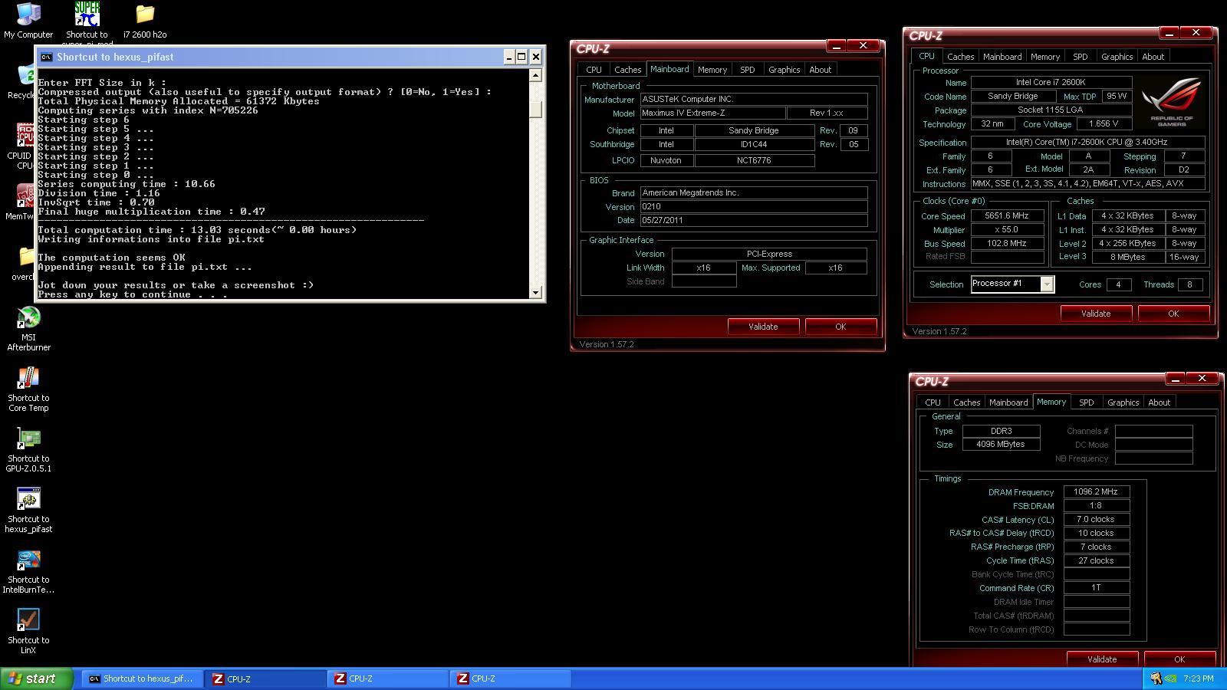Click the Link Width value x16
This screenshot has width=1227, height=690.
click(x=704, y=268)
